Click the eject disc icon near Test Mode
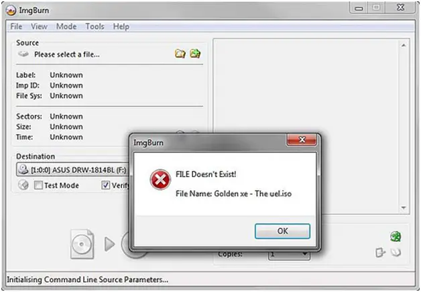This screenshot has width=421, height=292. coord(23,185)
